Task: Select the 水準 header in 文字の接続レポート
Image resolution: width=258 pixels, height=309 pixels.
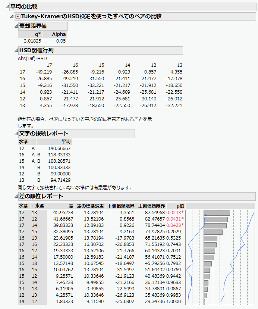Action: click(23, 142)
